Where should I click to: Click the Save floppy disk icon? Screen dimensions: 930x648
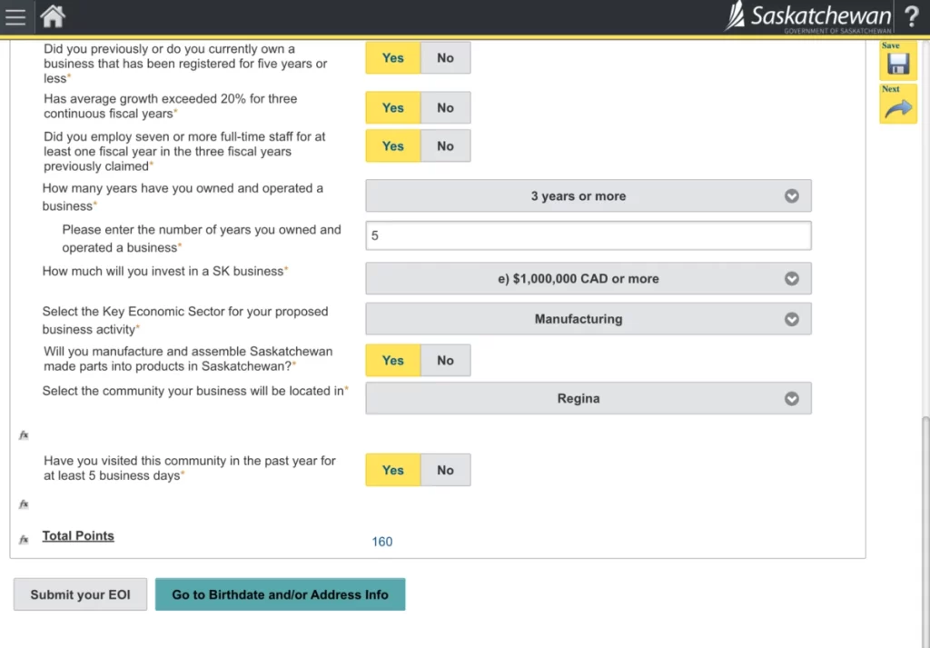pyautogui.click(x=897, y=62)
